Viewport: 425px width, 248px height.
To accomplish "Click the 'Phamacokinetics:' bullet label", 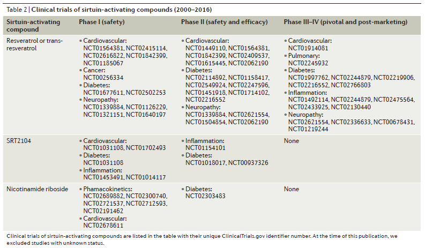I will 108,189.
